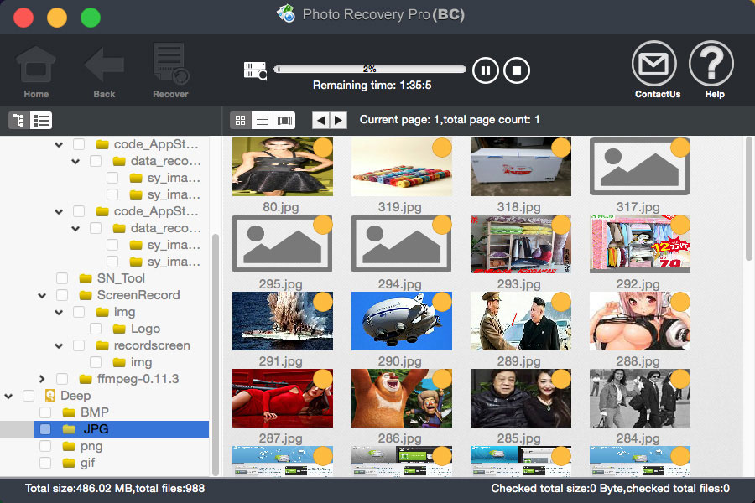Stop the scanning process
Image resolution: width=755 pixels, height=503 pixels.
pos(516,70)
